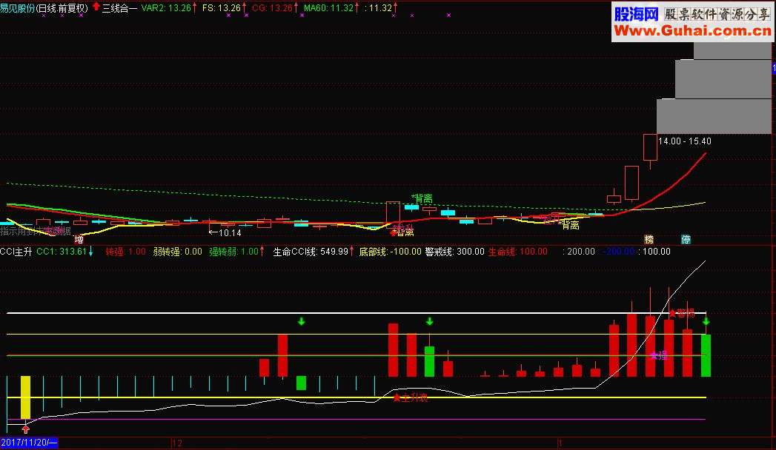The height and width of the screenshot is (450, 776).
Task: Click the 2017/11/20/一 date label
Action: [x=29, y=443]
